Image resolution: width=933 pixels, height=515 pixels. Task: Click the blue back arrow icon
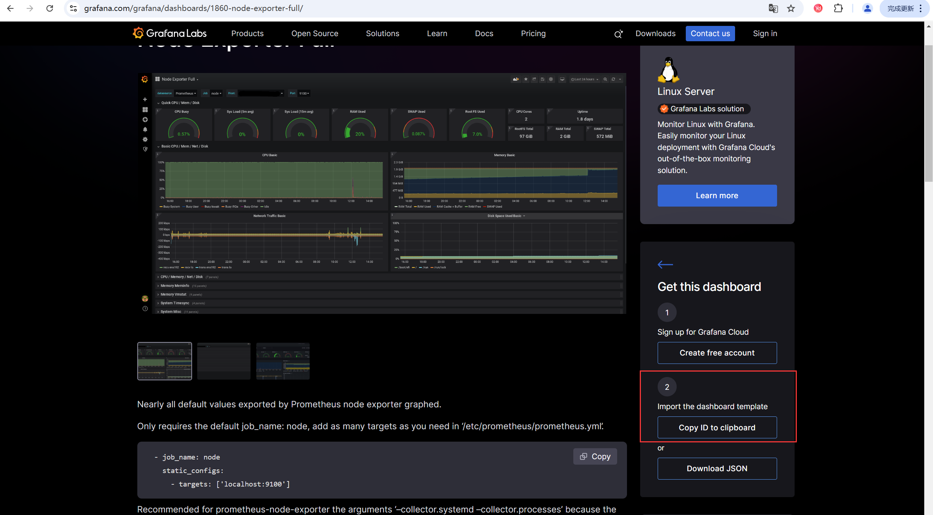(x=665, y=265)
